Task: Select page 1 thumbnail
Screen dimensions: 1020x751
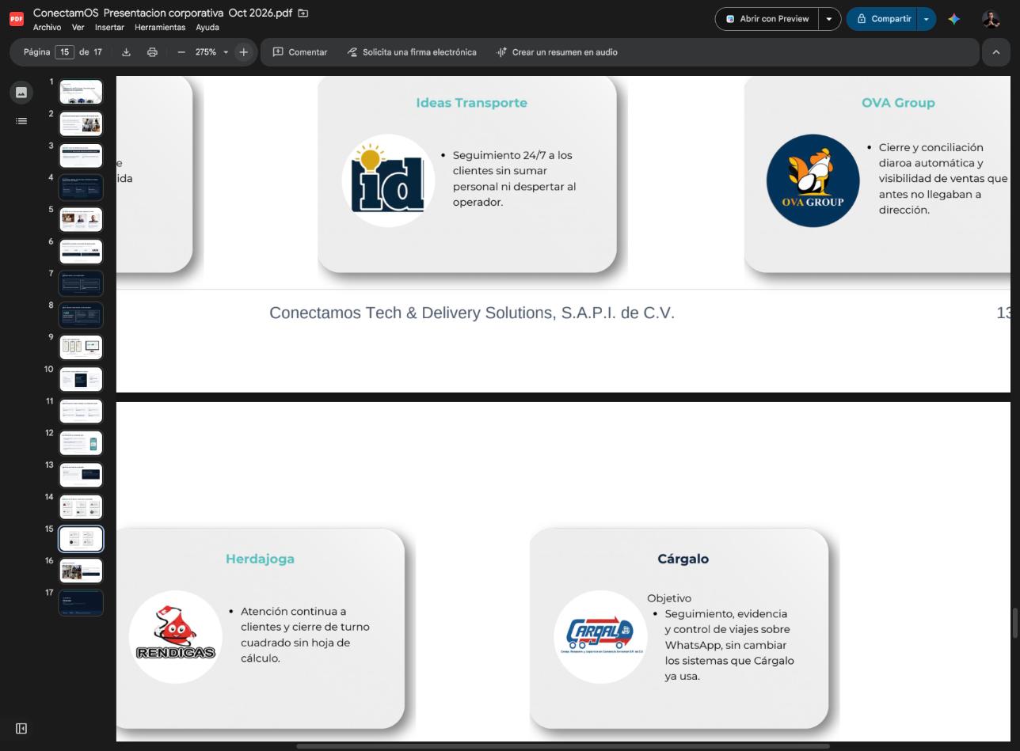Action: click(81, 92)
